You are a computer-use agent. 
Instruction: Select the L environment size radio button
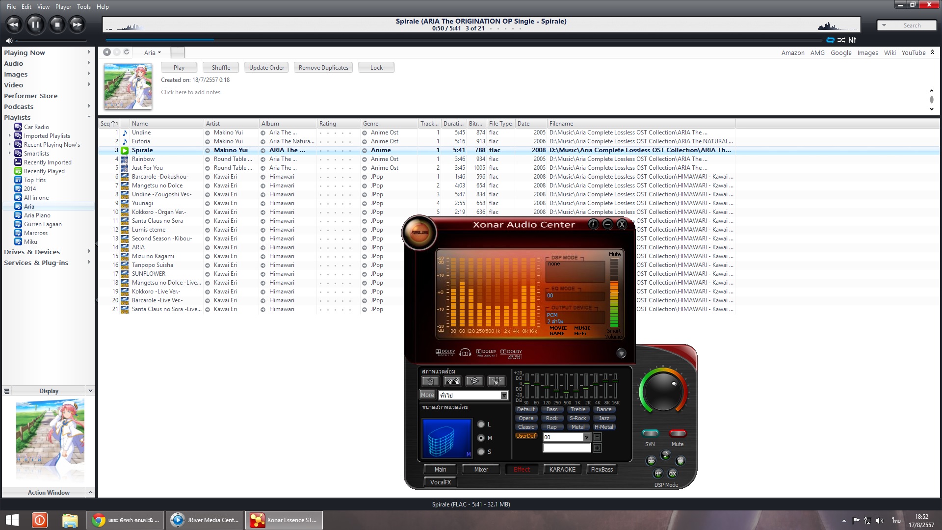(x=481, y=424)
